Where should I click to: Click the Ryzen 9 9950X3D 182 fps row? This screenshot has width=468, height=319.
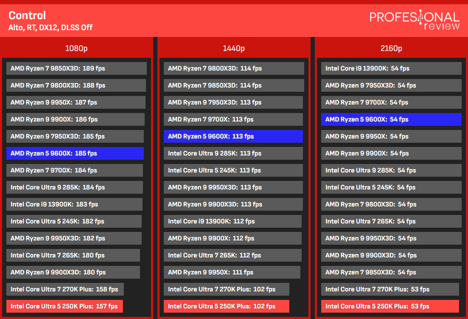click(x=74, y=238)
